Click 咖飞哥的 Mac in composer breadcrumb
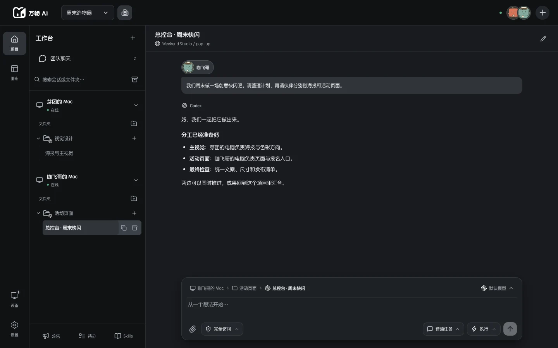 pyautogui.click(x=207, y=288)
